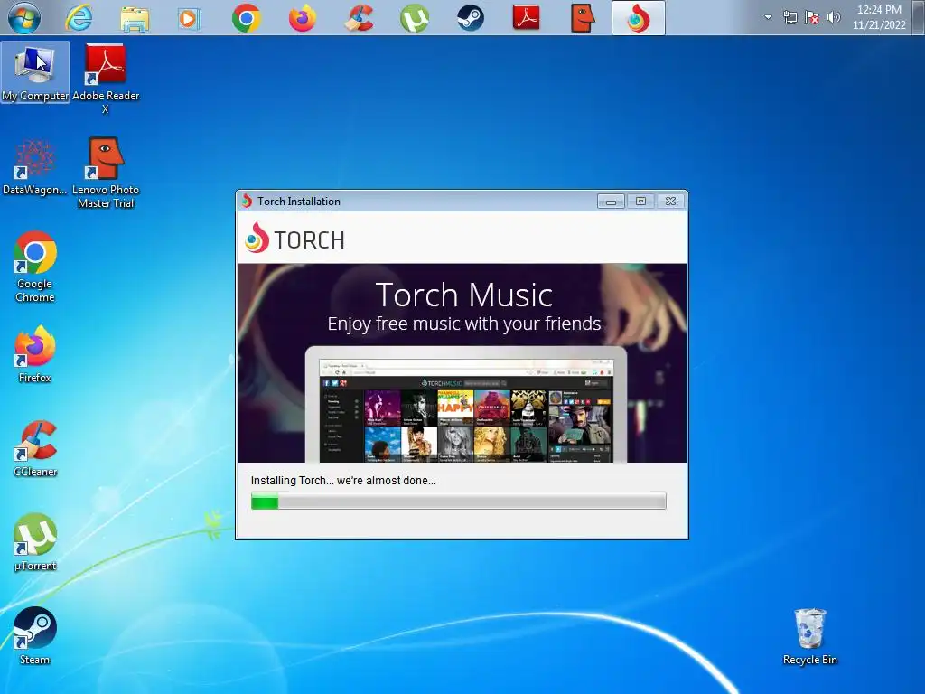
Task: Open CCleaner from the taskbar
Action: pyautogui.click(x=359, y=18)
